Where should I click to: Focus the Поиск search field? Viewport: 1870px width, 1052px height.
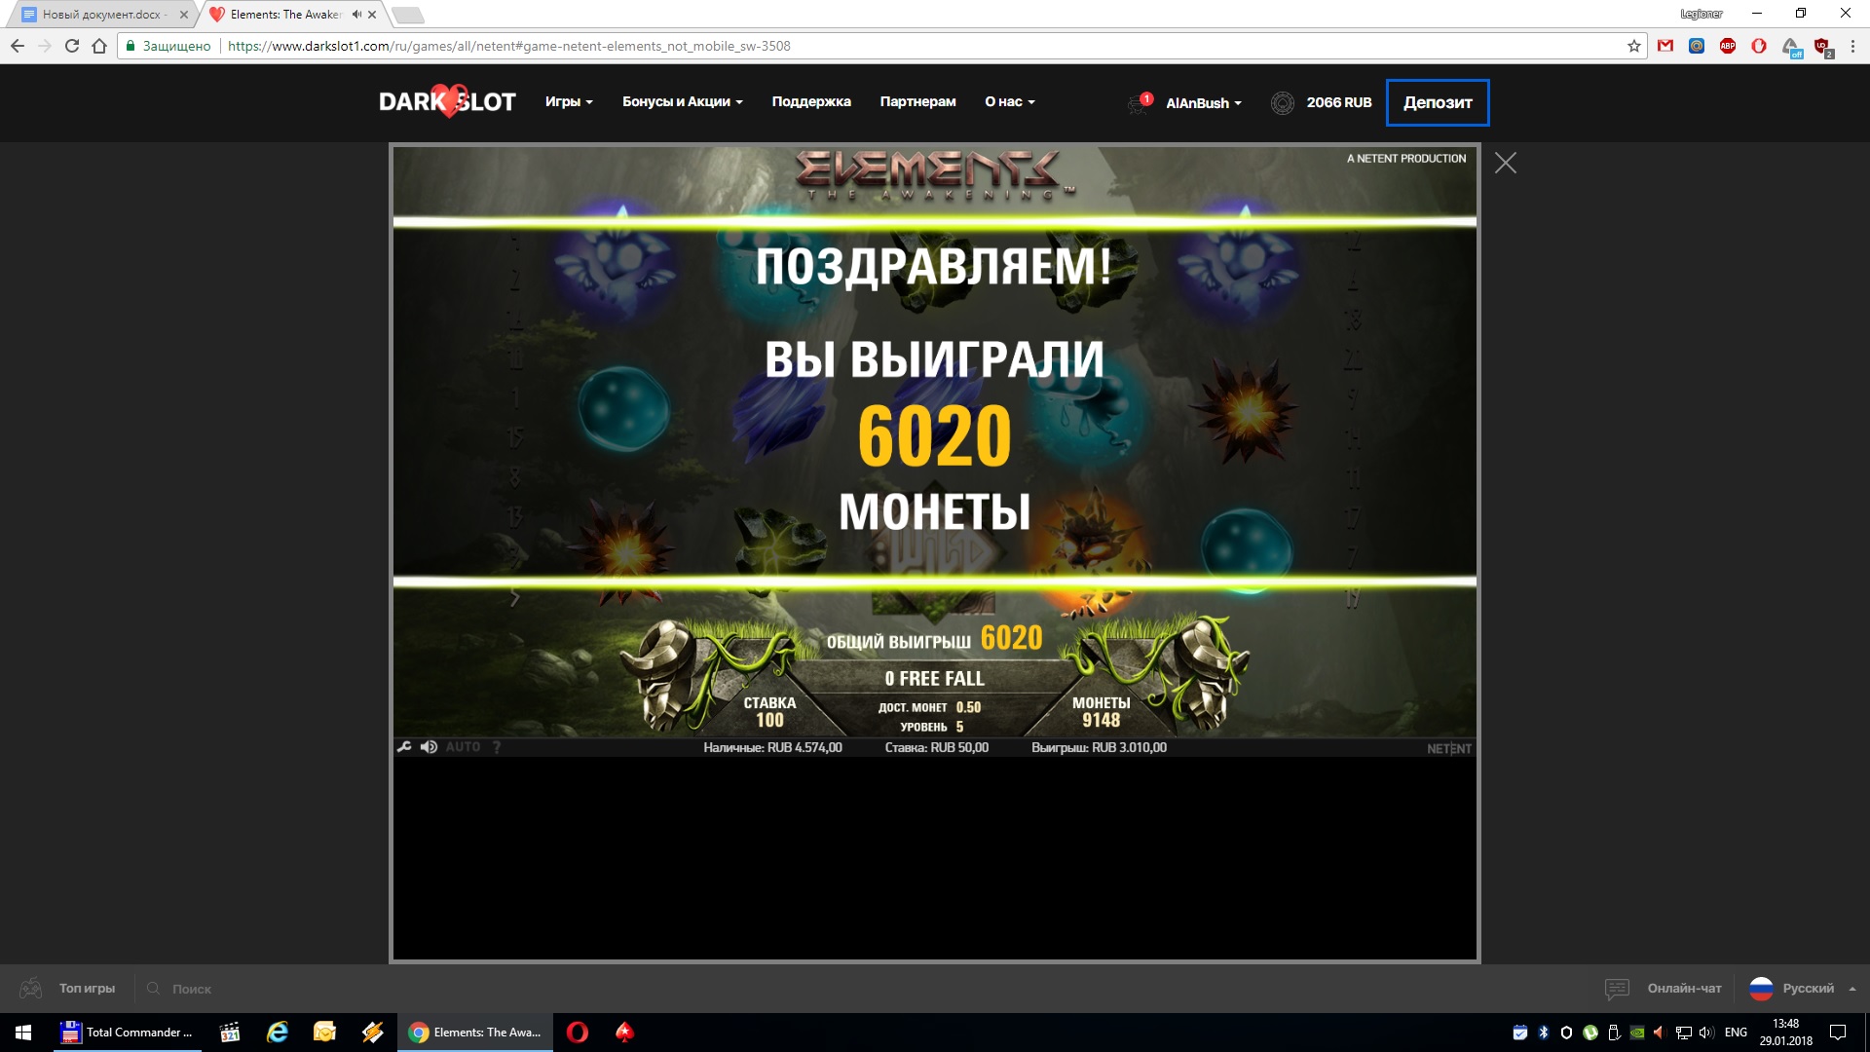click(191, 989)
